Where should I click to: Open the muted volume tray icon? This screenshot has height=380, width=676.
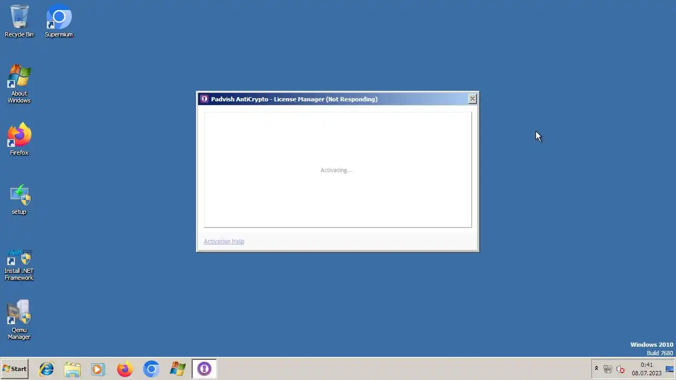pyautogui.click(x=621, y=369)
